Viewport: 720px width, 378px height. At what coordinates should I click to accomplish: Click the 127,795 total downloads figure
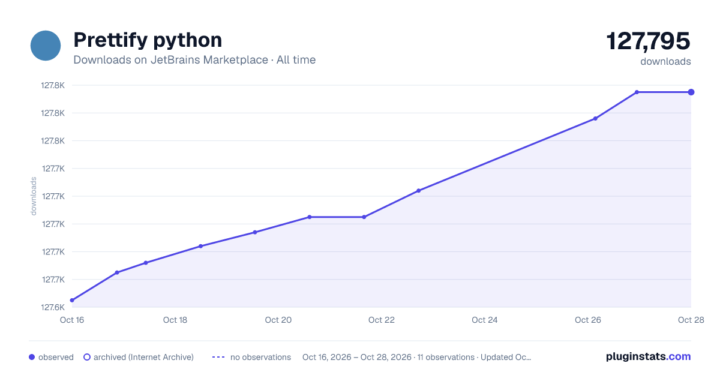pos(648,41)
